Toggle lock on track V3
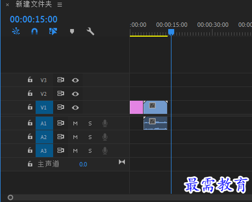 (30, 80)
